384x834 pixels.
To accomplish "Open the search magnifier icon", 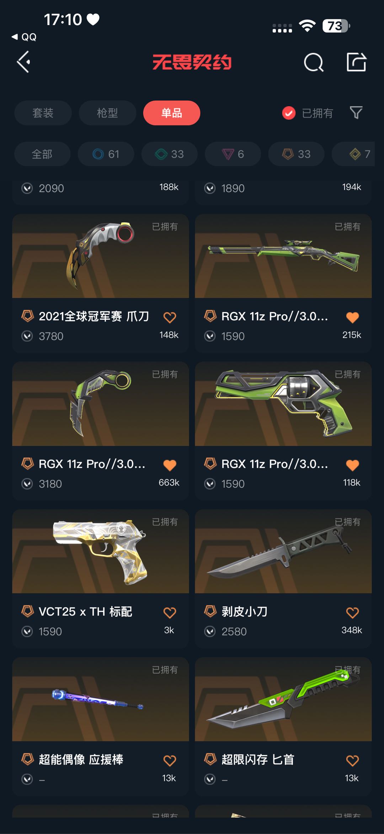I will (x=314, y=63).
